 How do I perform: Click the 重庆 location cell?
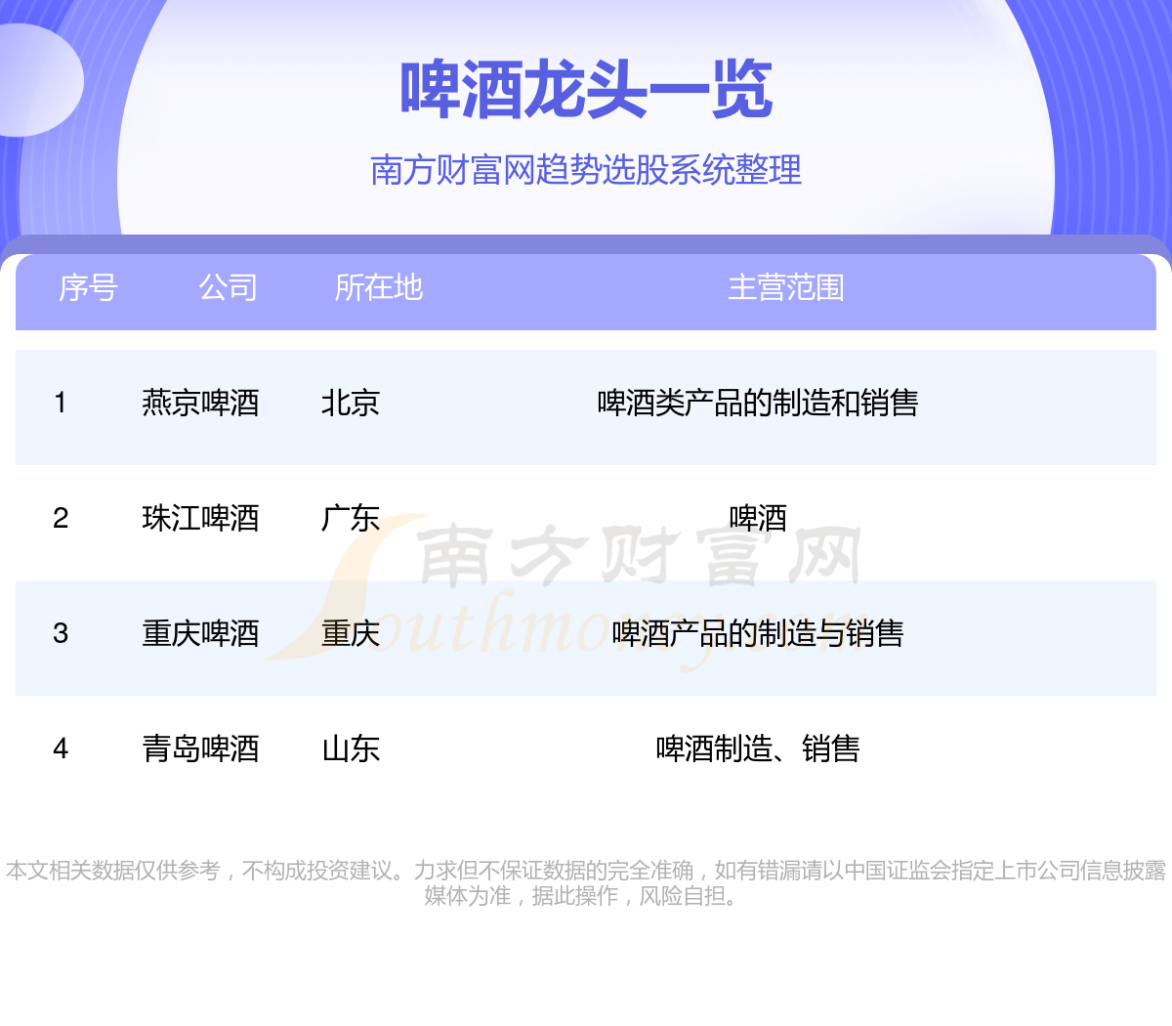(351, 633)
